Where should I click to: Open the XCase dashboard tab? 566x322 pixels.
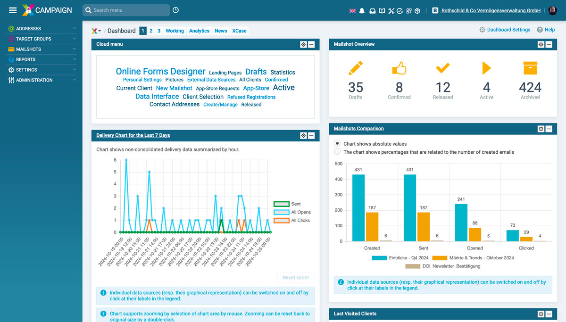pyautogui.click(x=239, y=31)
